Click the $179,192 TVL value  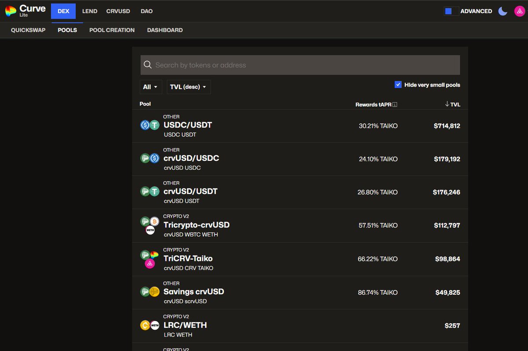[x=447, y=159]
